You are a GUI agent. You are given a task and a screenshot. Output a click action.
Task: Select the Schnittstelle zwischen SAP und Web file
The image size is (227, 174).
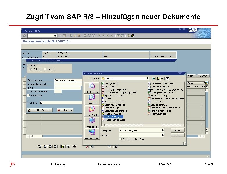tap(166, 99)
